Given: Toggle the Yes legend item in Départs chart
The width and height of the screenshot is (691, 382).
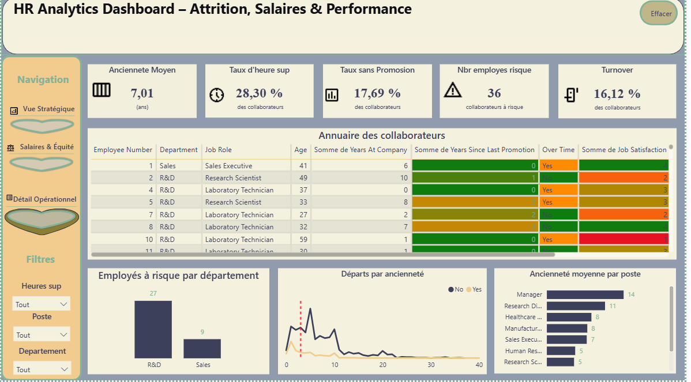Looking at the screenshot, I should pos(474,290).
